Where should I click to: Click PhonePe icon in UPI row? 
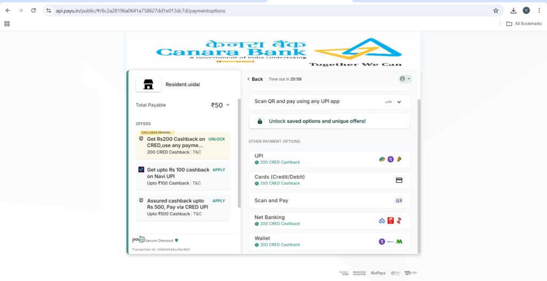coord(390,159)
